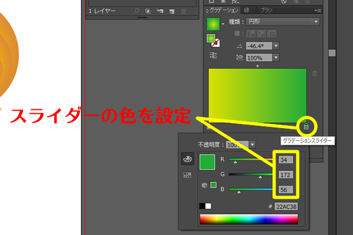Click the gradient fill thumbnail swatch
The height and width of the screenshot is (235, 353).
(212, 23)
